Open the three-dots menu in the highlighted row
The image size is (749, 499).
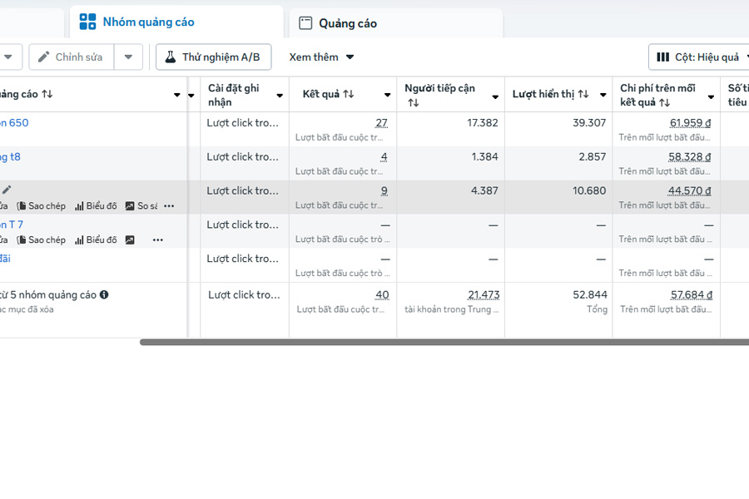(x=169, y=205)
